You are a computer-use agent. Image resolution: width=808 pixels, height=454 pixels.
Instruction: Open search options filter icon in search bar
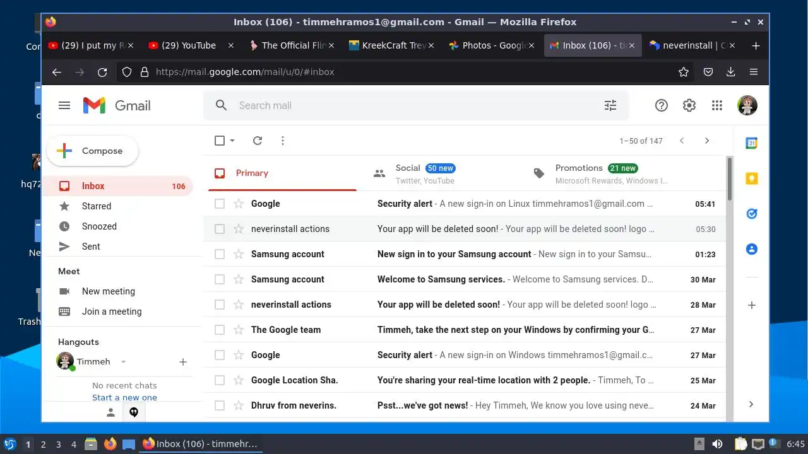point(610,105)
